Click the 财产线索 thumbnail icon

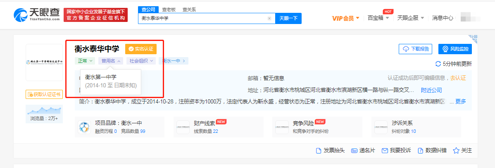tap(183, 127)
